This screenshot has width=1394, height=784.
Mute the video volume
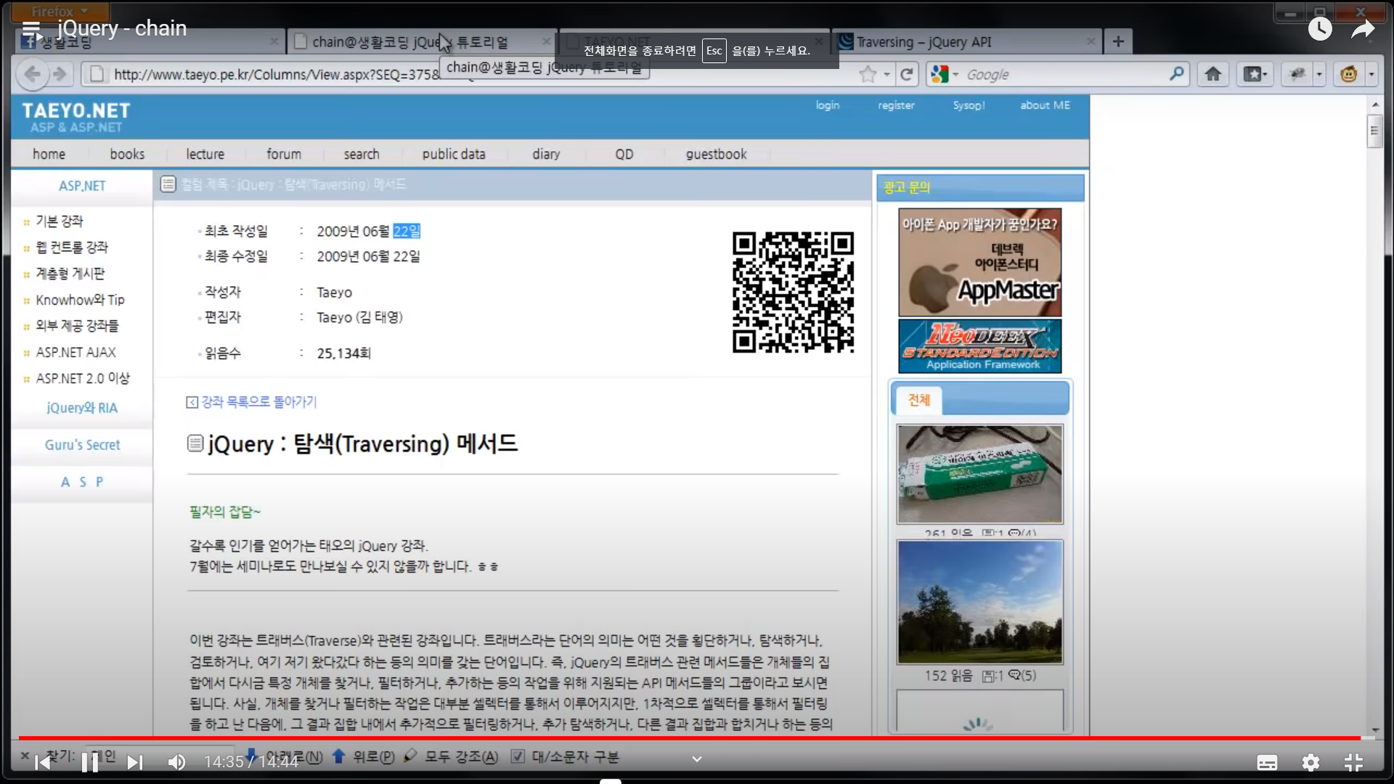point(176,762)
